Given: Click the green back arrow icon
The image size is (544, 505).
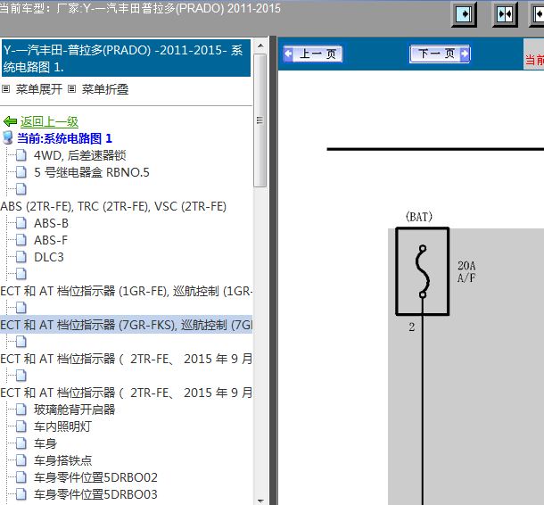Looking at the screenshot, I should tap(10, 121).
